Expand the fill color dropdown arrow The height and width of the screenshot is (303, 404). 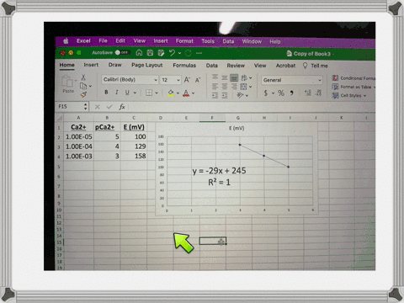pyautogui.click(x=178, y=93)
